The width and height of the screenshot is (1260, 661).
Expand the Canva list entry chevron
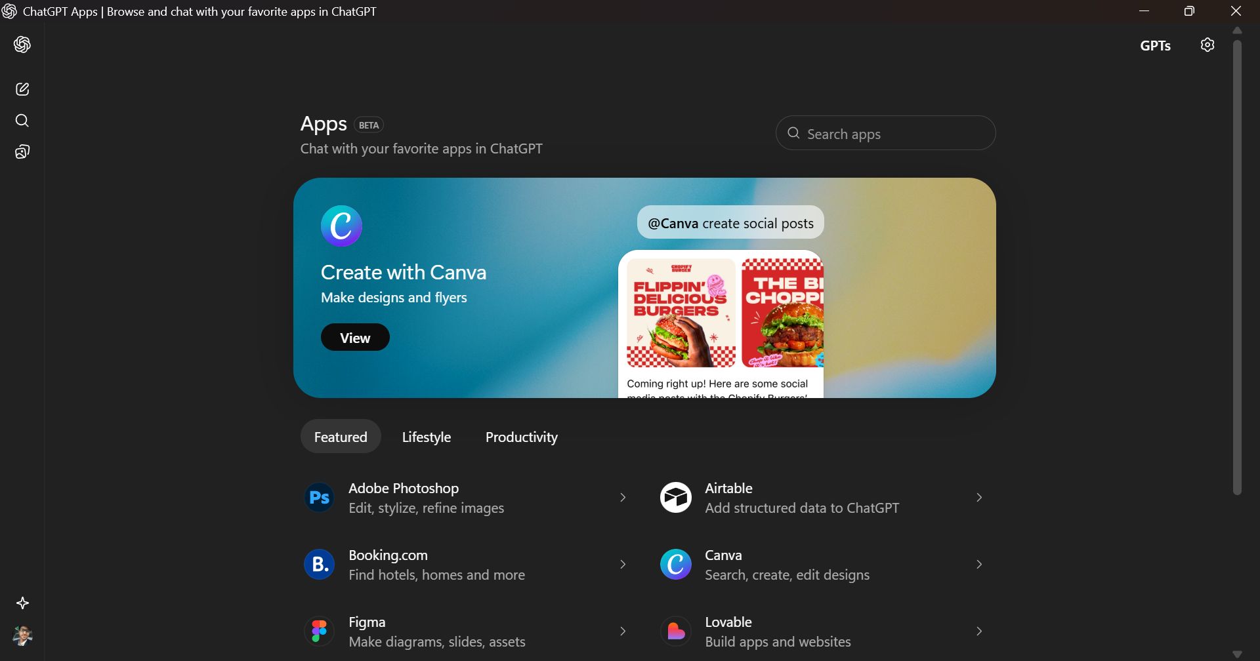click(x=979, y=565)
